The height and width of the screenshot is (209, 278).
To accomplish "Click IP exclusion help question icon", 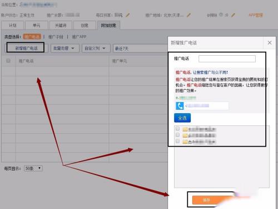I will click(221, 15).
